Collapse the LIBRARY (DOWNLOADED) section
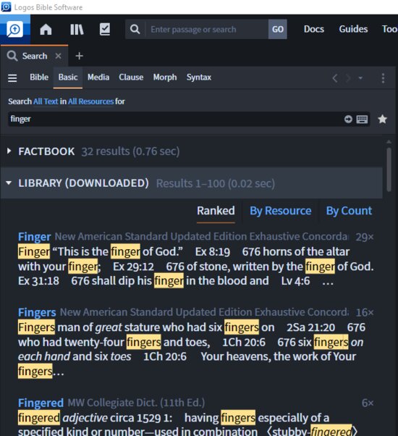398x436 pixels. 9,183
